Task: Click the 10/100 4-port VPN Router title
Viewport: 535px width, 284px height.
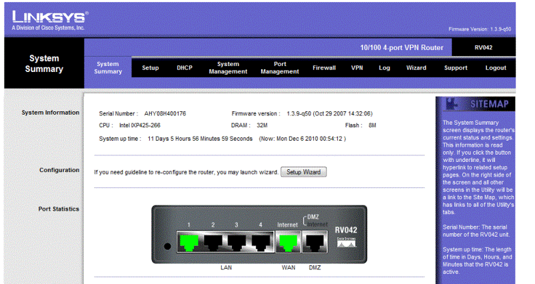Action: click(402, 47)
